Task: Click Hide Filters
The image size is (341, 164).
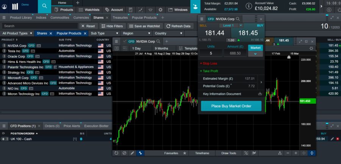Action: (x=112, y=26)
